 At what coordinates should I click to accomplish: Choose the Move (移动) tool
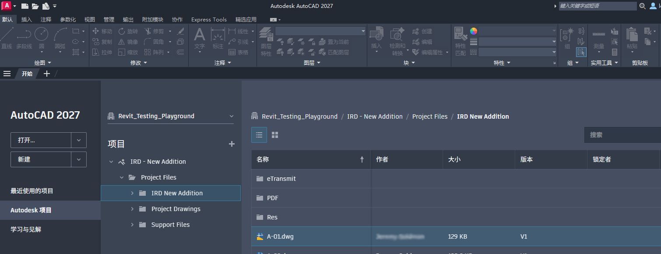click(x=102, y=32)
